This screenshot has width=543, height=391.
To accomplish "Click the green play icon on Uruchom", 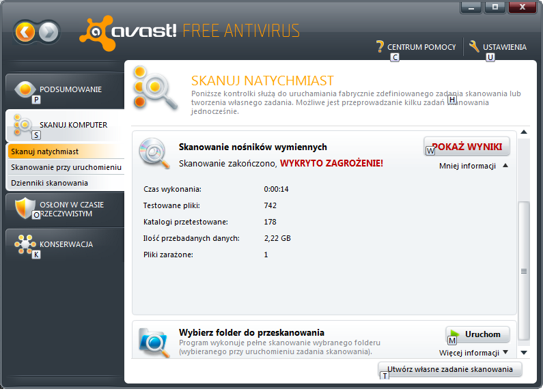I will pyautogui.click(x=455, y=334).
